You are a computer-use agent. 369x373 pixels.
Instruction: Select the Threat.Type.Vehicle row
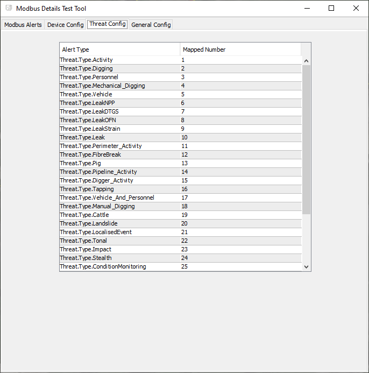click(181, 94)
